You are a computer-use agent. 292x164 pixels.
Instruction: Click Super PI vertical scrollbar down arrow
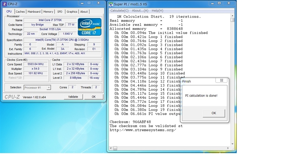point(232,144)
